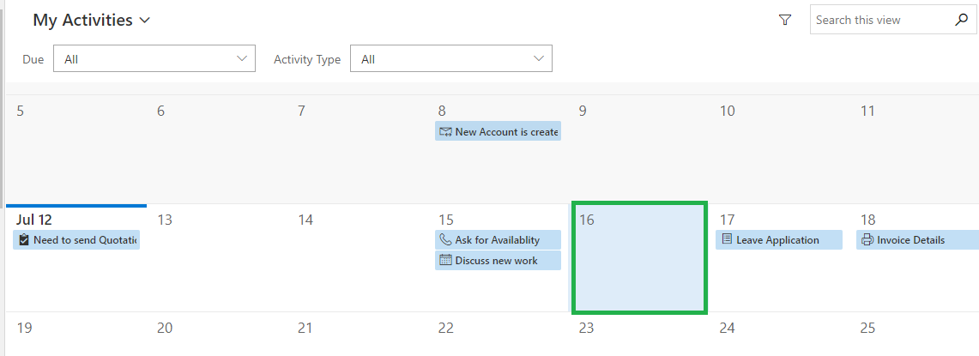Screen dimensions: 979x356
Task: Select the highlighted day 16 cell
Action: point(639,257)
